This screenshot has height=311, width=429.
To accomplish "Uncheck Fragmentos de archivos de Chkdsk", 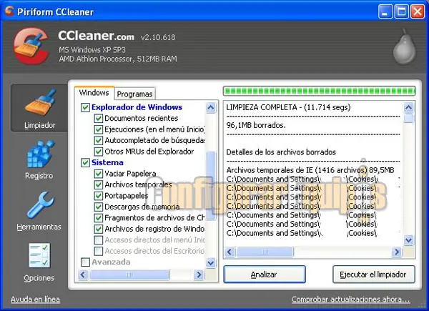I will point(98,218).
